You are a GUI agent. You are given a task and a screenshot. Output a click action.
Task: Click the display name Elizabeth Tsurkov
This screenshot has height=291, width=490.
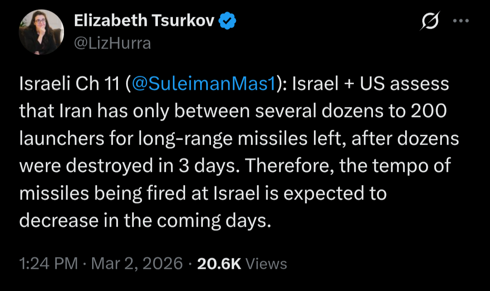(144, 21)
